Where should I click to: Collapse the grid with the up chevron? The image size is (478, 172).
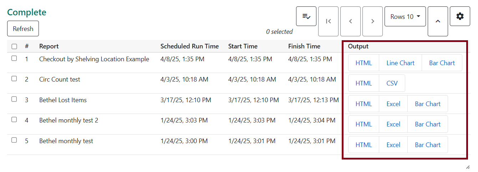(x=438, y=21)
